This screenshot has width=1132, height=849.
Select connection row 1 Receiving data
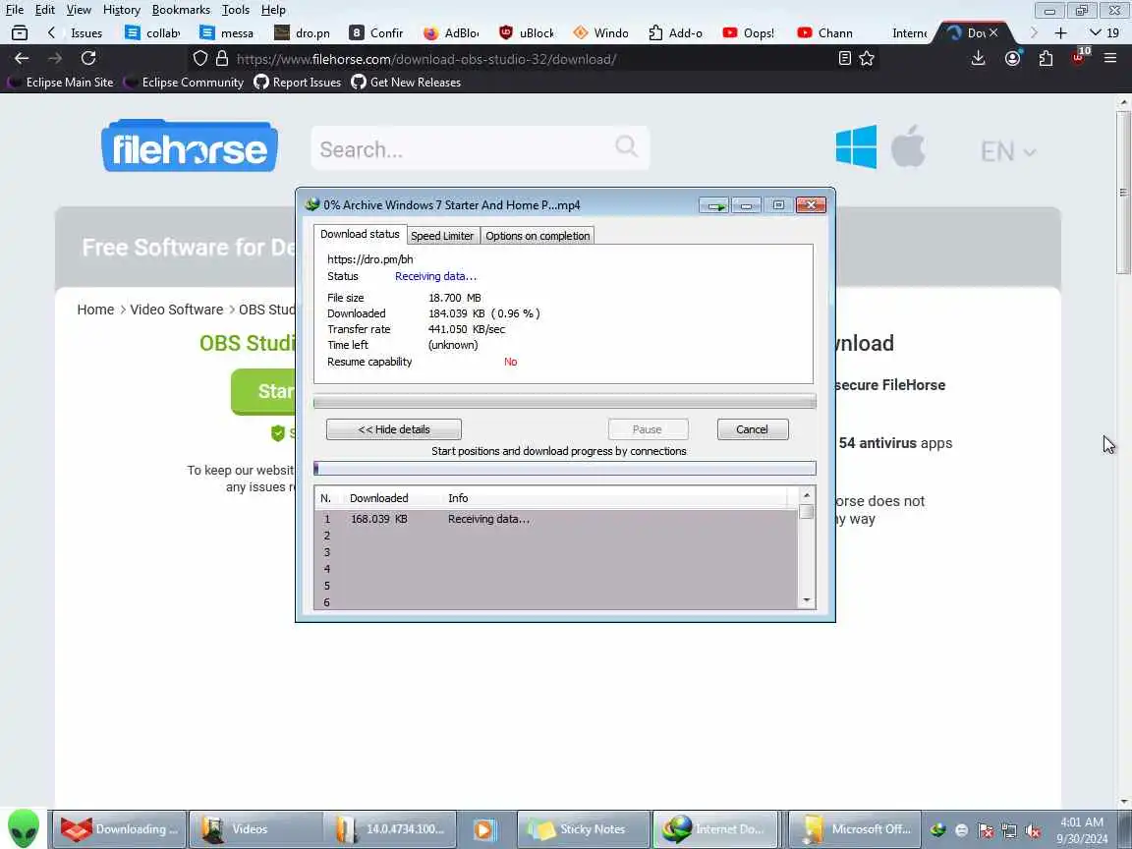point(556,519)
